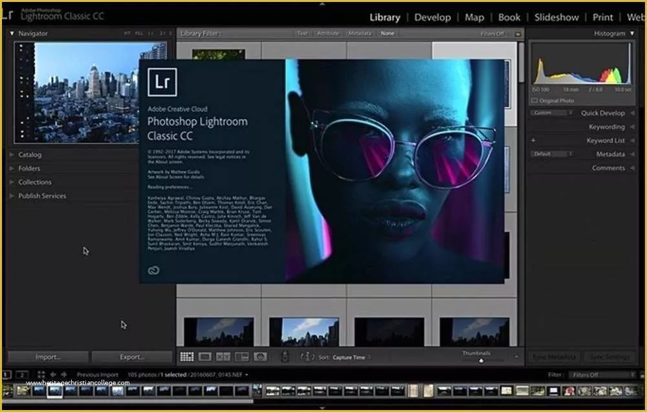Select green foliage thumbnail in grid
The width and height of the screenshot is (647, 412).
[x=219, y=54]
